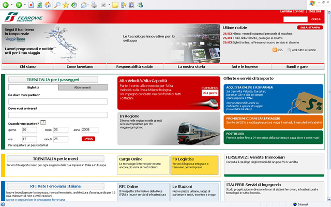Click the browser Back arrow button
Image resolution: width=331 pixels, height=207 pixels.
(x=6, y=5)
